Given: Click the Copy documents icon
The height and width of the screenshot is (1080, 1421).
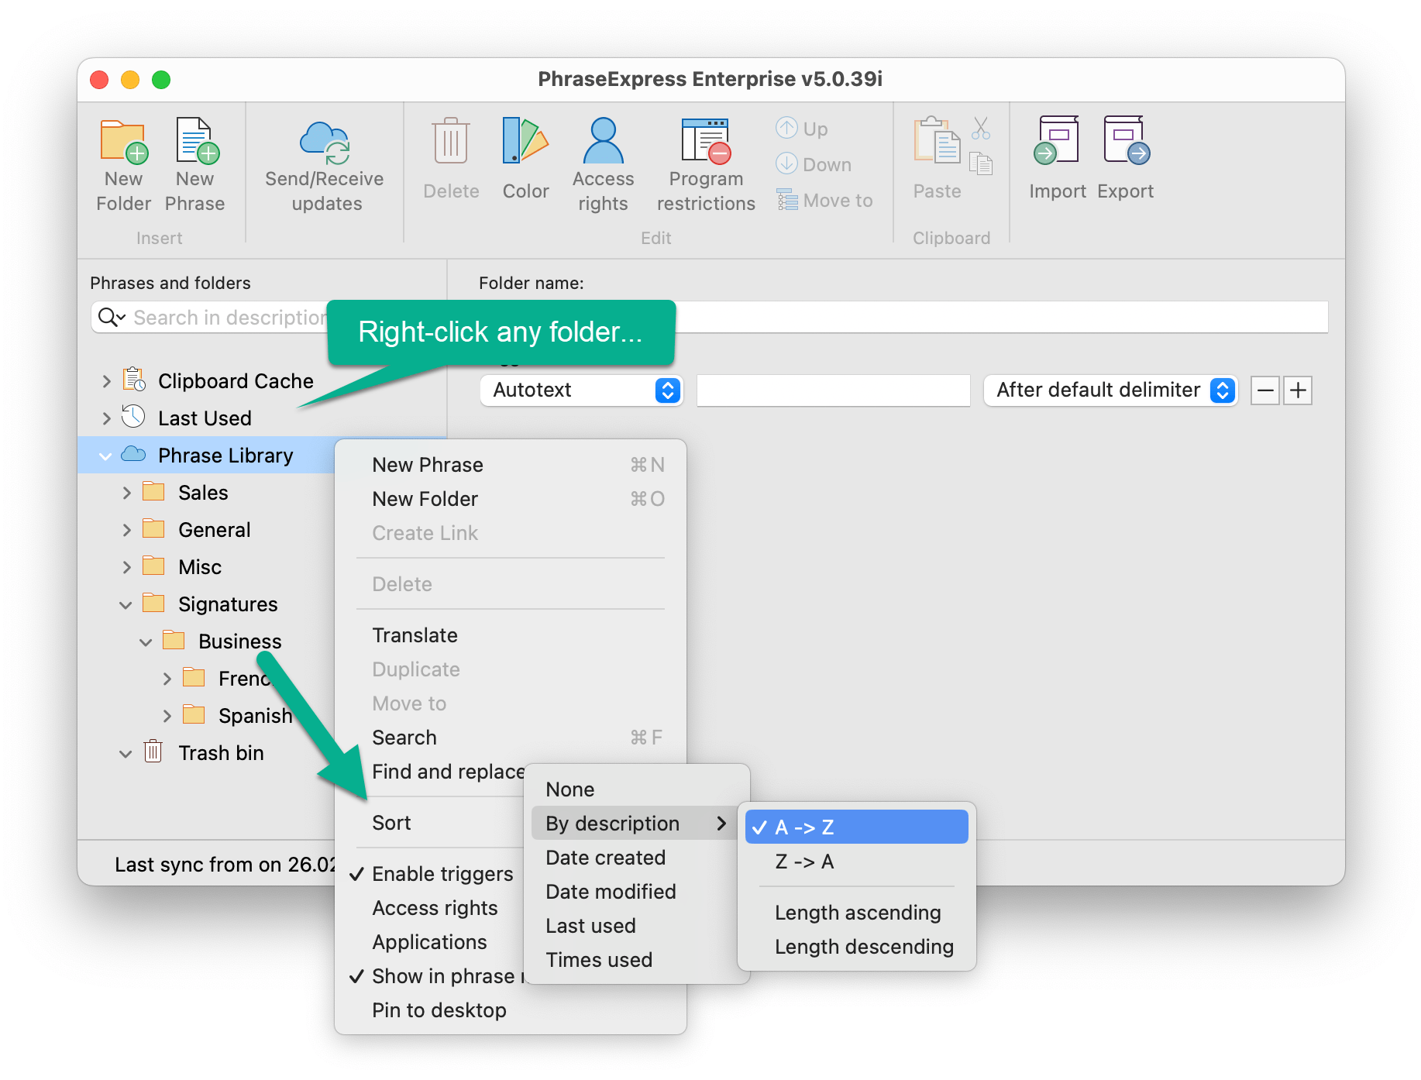Looking at the screenshot, I should pyautogui.click(x=981, y=163).
